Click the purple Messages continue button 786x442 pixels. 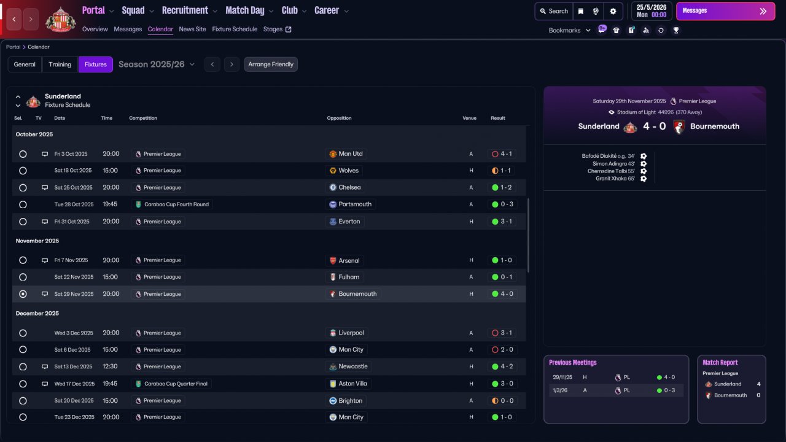tap(726, 11)
